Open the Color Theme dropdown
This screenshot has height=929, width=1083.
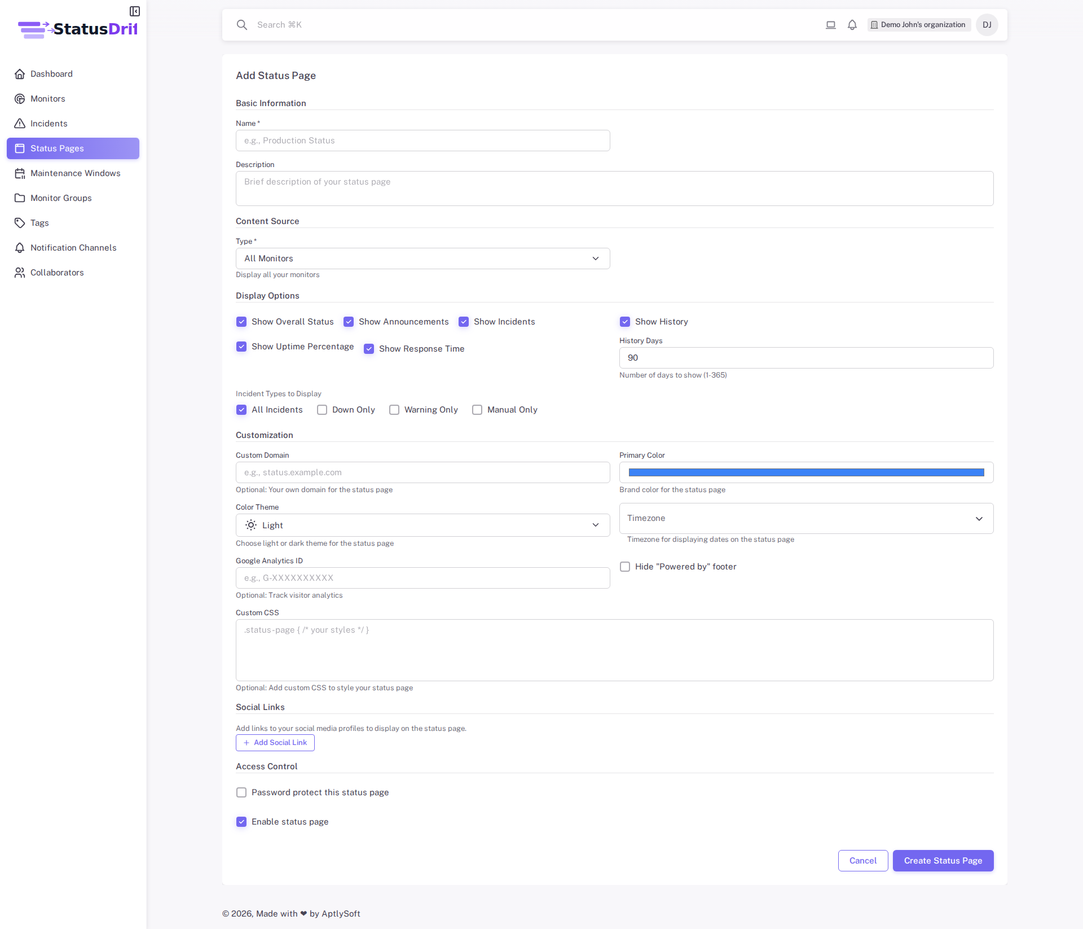click(422, 525)
